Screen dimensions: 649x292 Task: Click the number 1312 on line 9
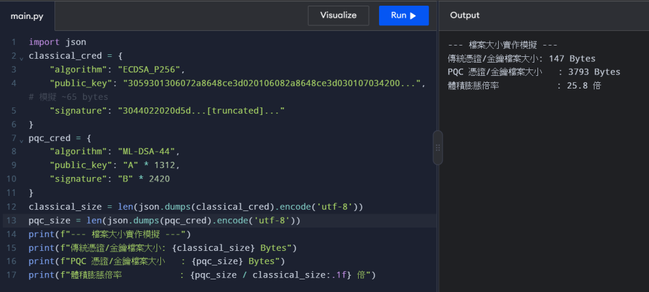coord(164,165)
